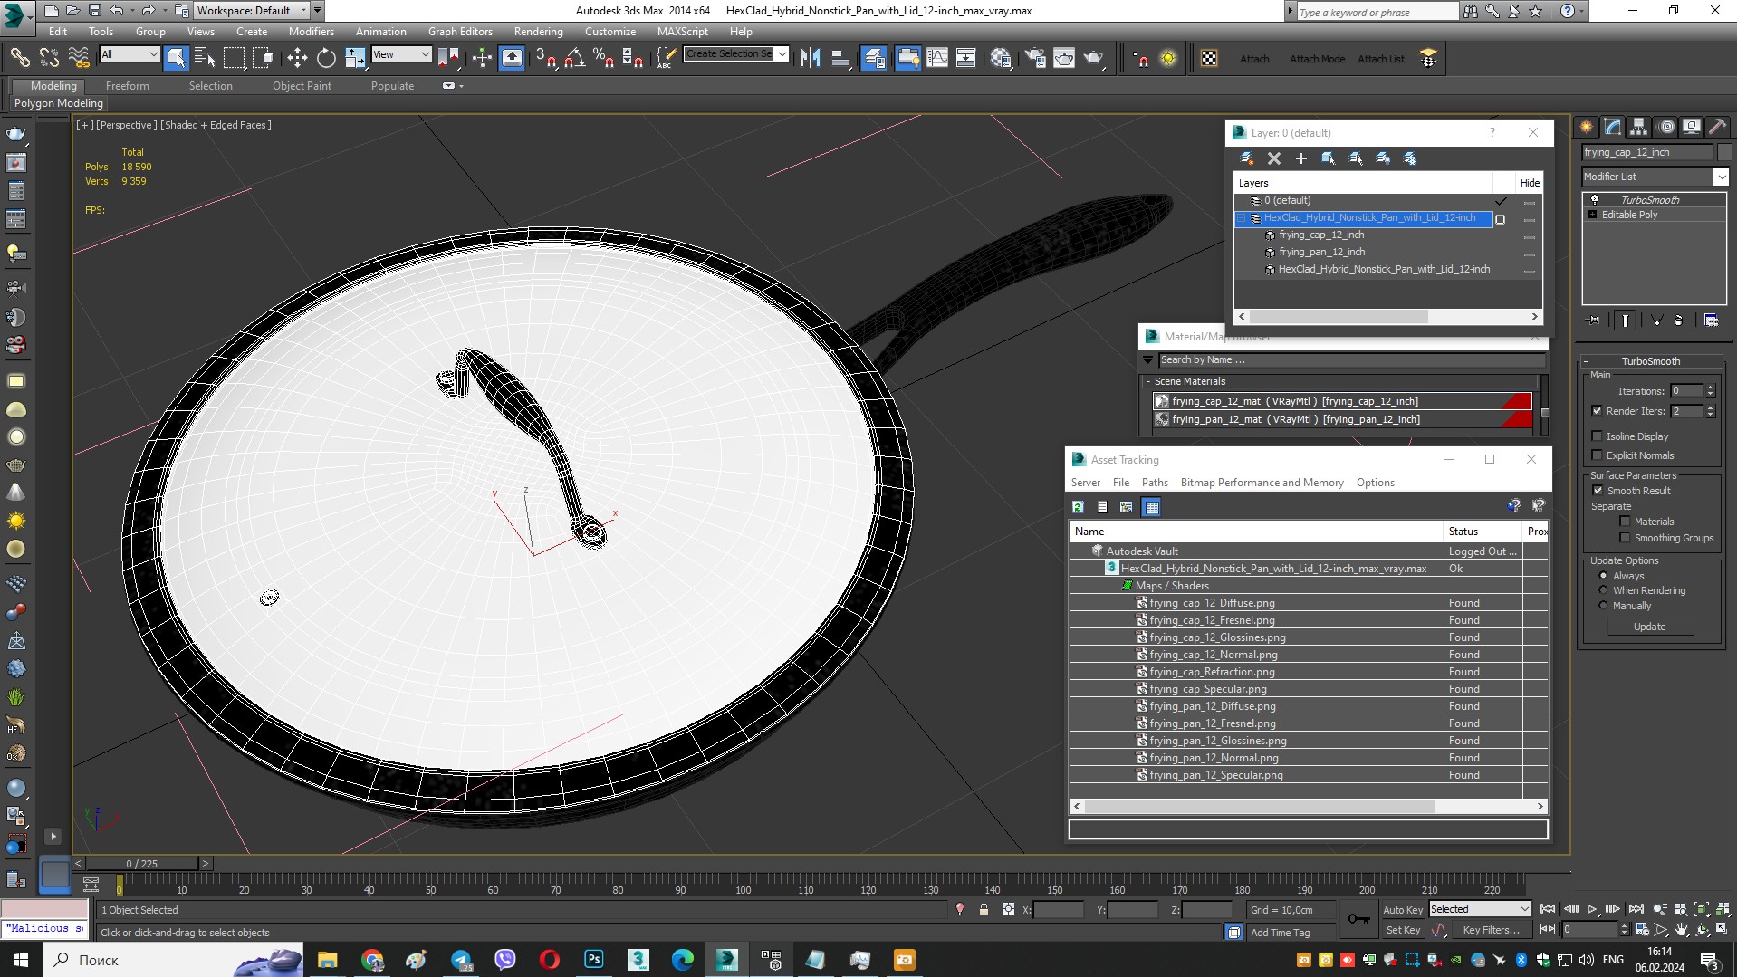Open the Modifiers menu
1737x977 pixels.
[312, 32]
